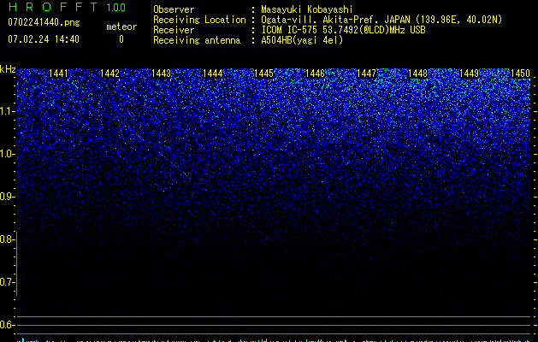Click the 1445 time marker
Screen dimensions: 538x342
pyautogui.click(x=263, y=74)
